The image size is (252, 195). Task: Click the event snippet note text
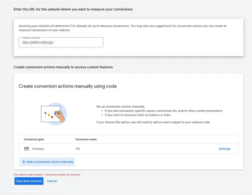point(153,122)
